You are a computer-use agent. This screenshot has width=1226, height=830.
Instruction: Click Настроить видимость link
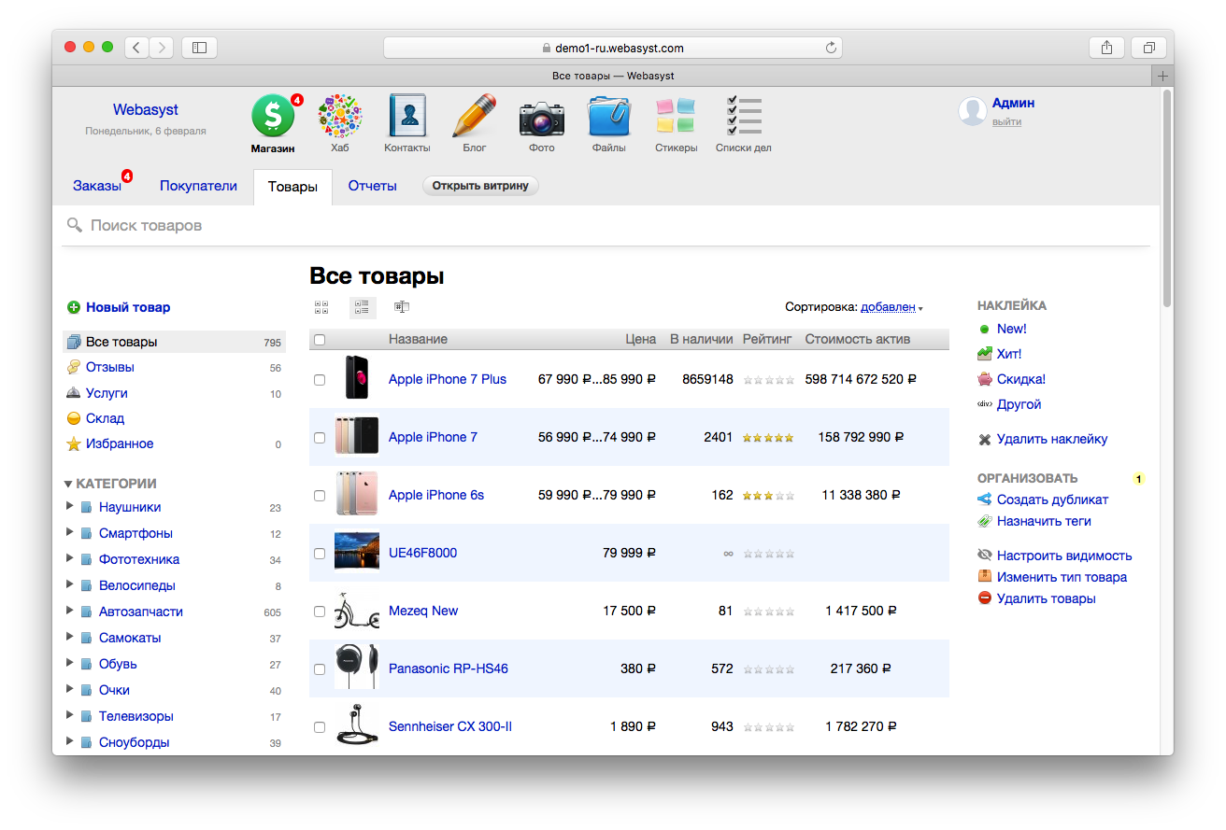(1064, 556)
